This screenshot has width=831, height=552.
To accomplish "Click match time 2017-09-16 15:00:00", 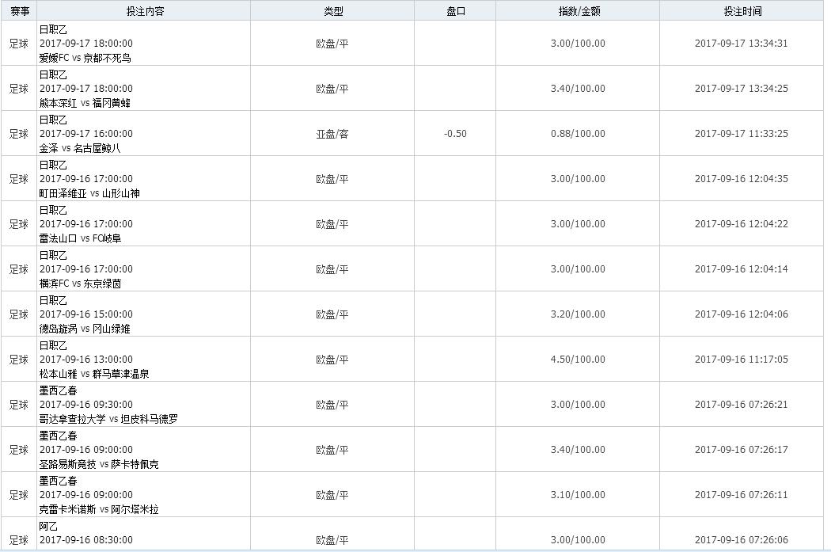I will click(x=85, y=314).
